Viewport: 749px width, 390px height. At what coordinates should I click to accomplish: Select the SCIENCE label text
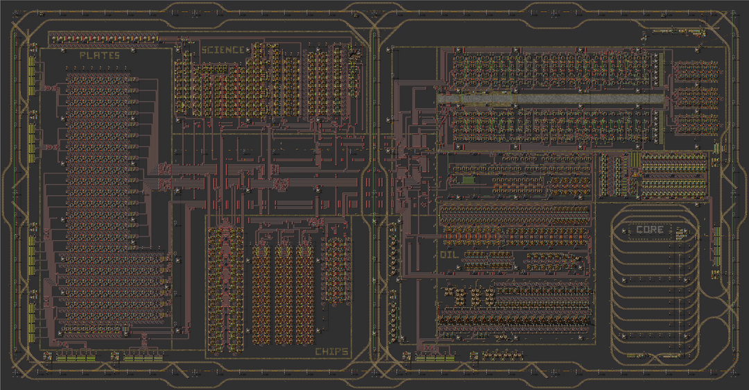[x=223, y=50]
